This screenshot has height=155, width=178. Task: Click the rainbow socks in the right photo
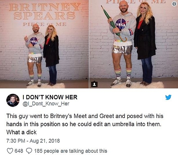pyautogui.click(x=123, y=74)
